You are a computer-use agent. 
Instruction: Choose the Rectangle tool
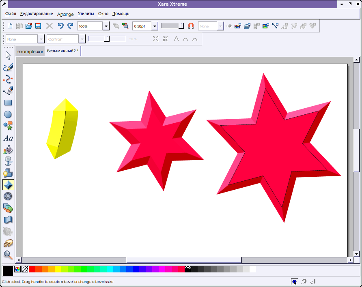pos(8,103)
